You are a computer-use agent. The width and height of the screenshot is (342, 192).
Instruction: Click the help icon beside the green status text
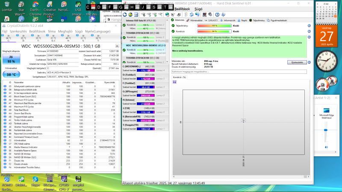309,37
